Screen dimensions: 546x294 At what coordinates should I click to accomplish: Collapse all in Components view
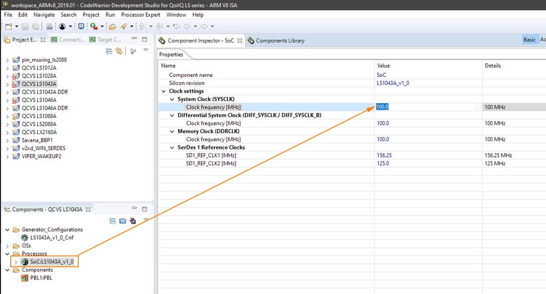113,221
